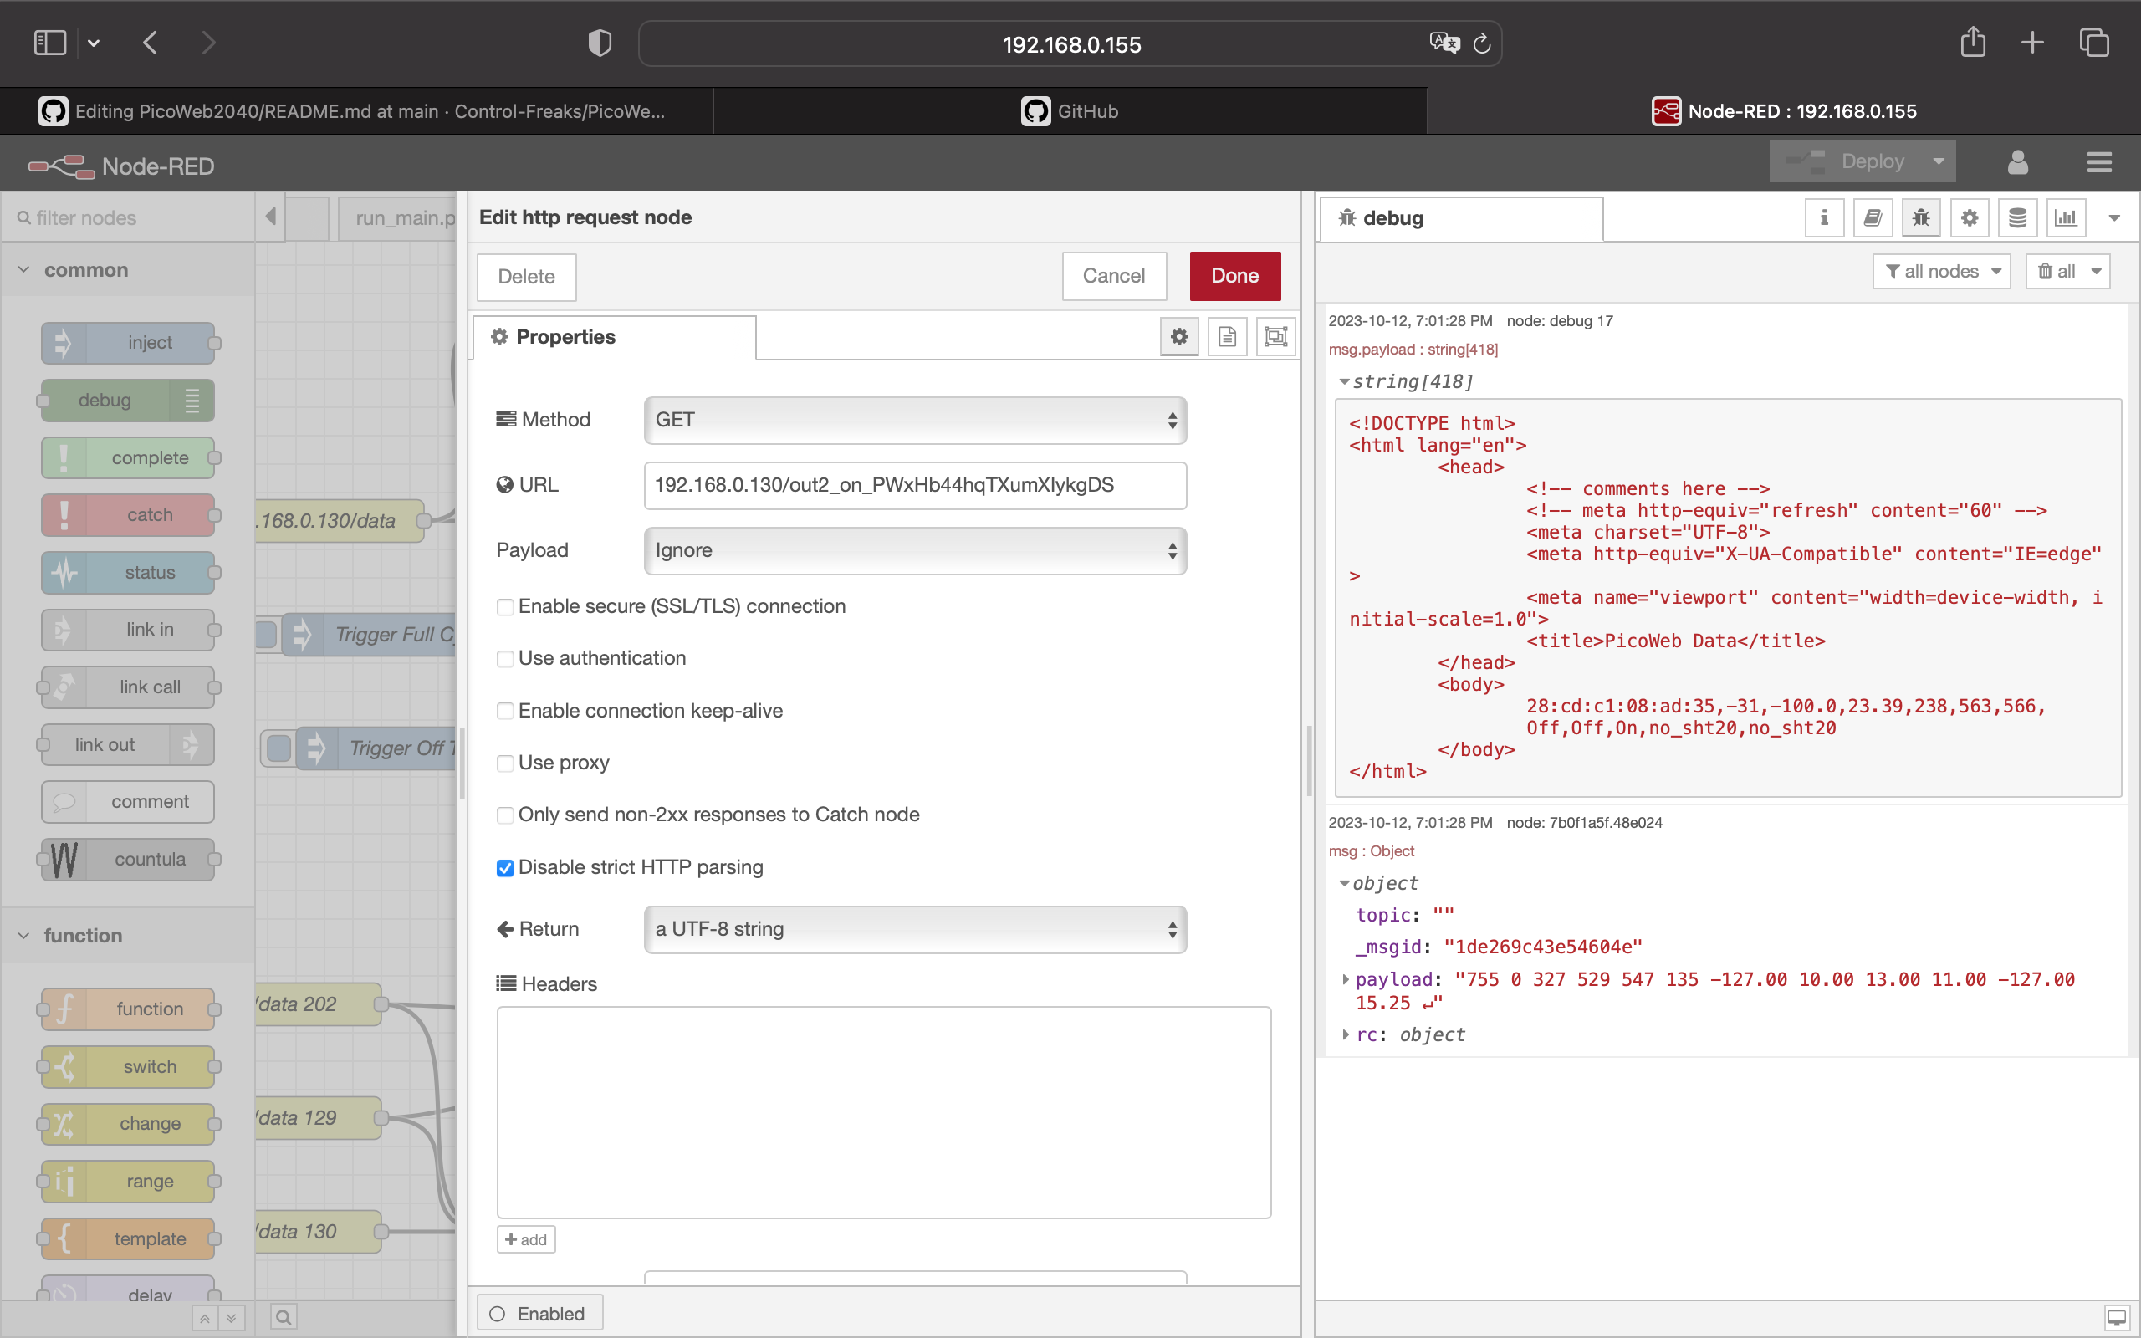Screen dimensions: 2141x1338
Task: Open the chart sidebar panel icon
Action: pos(2065,217)
